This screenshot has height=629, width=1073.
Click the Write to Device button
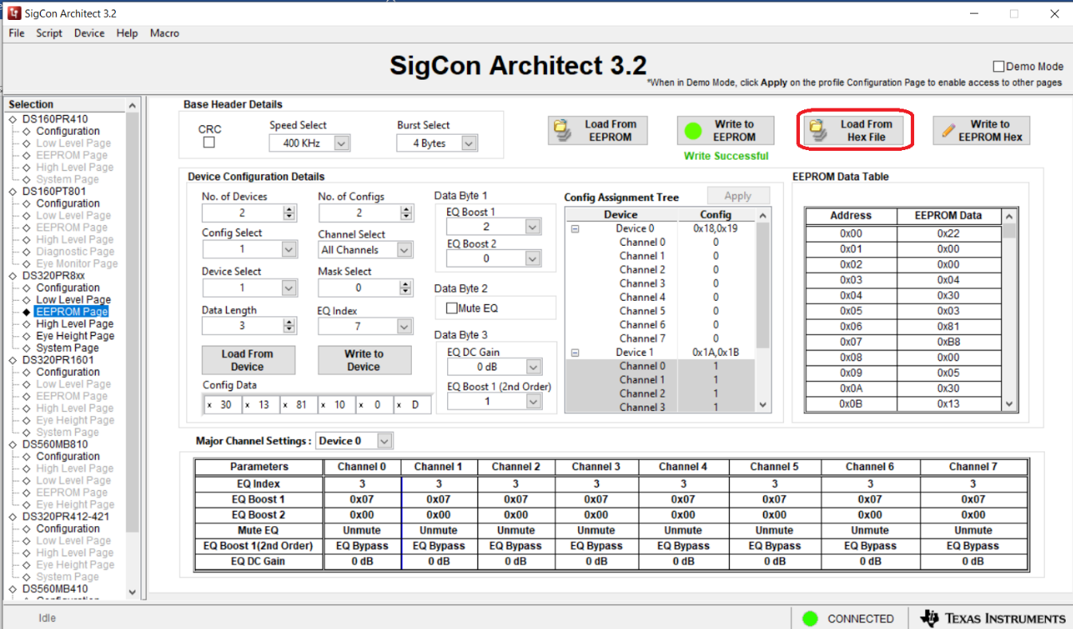click(x=364, y=360)
